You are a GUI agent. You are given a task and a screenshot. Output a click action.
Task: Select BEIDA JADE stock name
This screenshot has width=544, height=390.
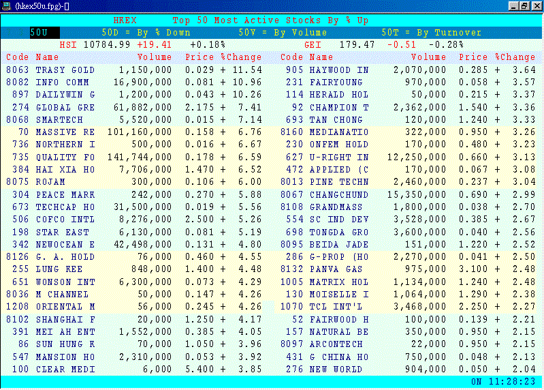(x=339, y=245)
